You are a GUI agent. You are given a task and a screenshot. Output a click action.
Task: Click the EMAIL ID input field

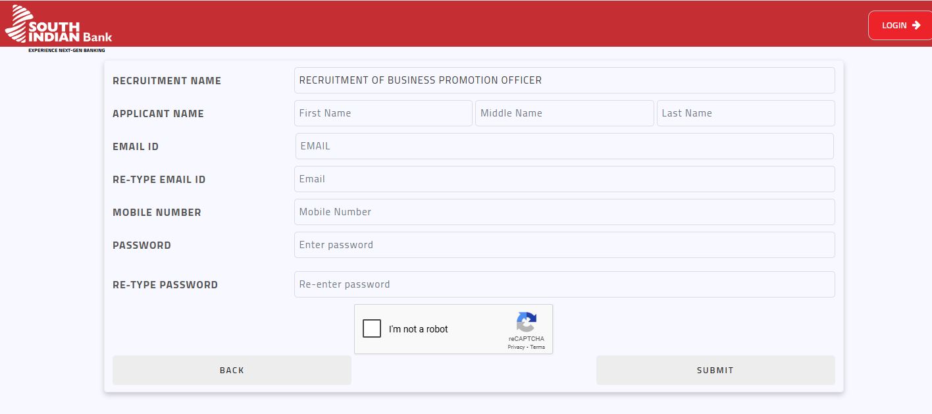[564, 146]
